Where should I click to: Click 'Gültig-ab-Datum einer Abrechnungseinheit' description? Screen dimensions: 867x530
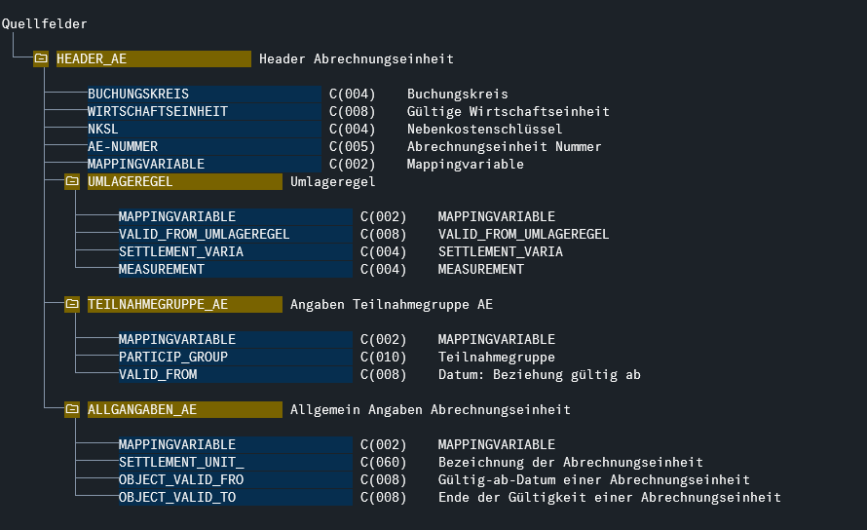click(594, 479)
